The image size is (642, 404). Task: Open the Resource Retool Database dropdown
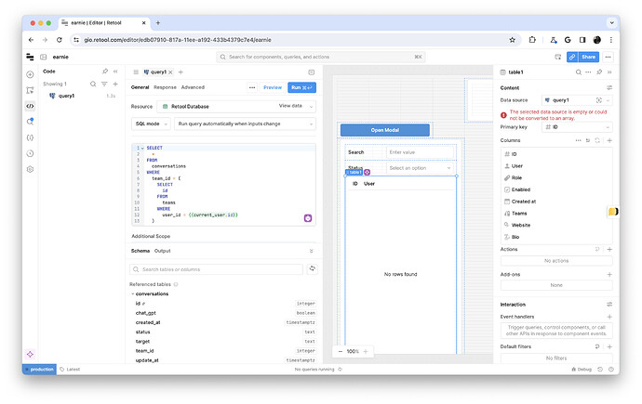tap(236, 106)
